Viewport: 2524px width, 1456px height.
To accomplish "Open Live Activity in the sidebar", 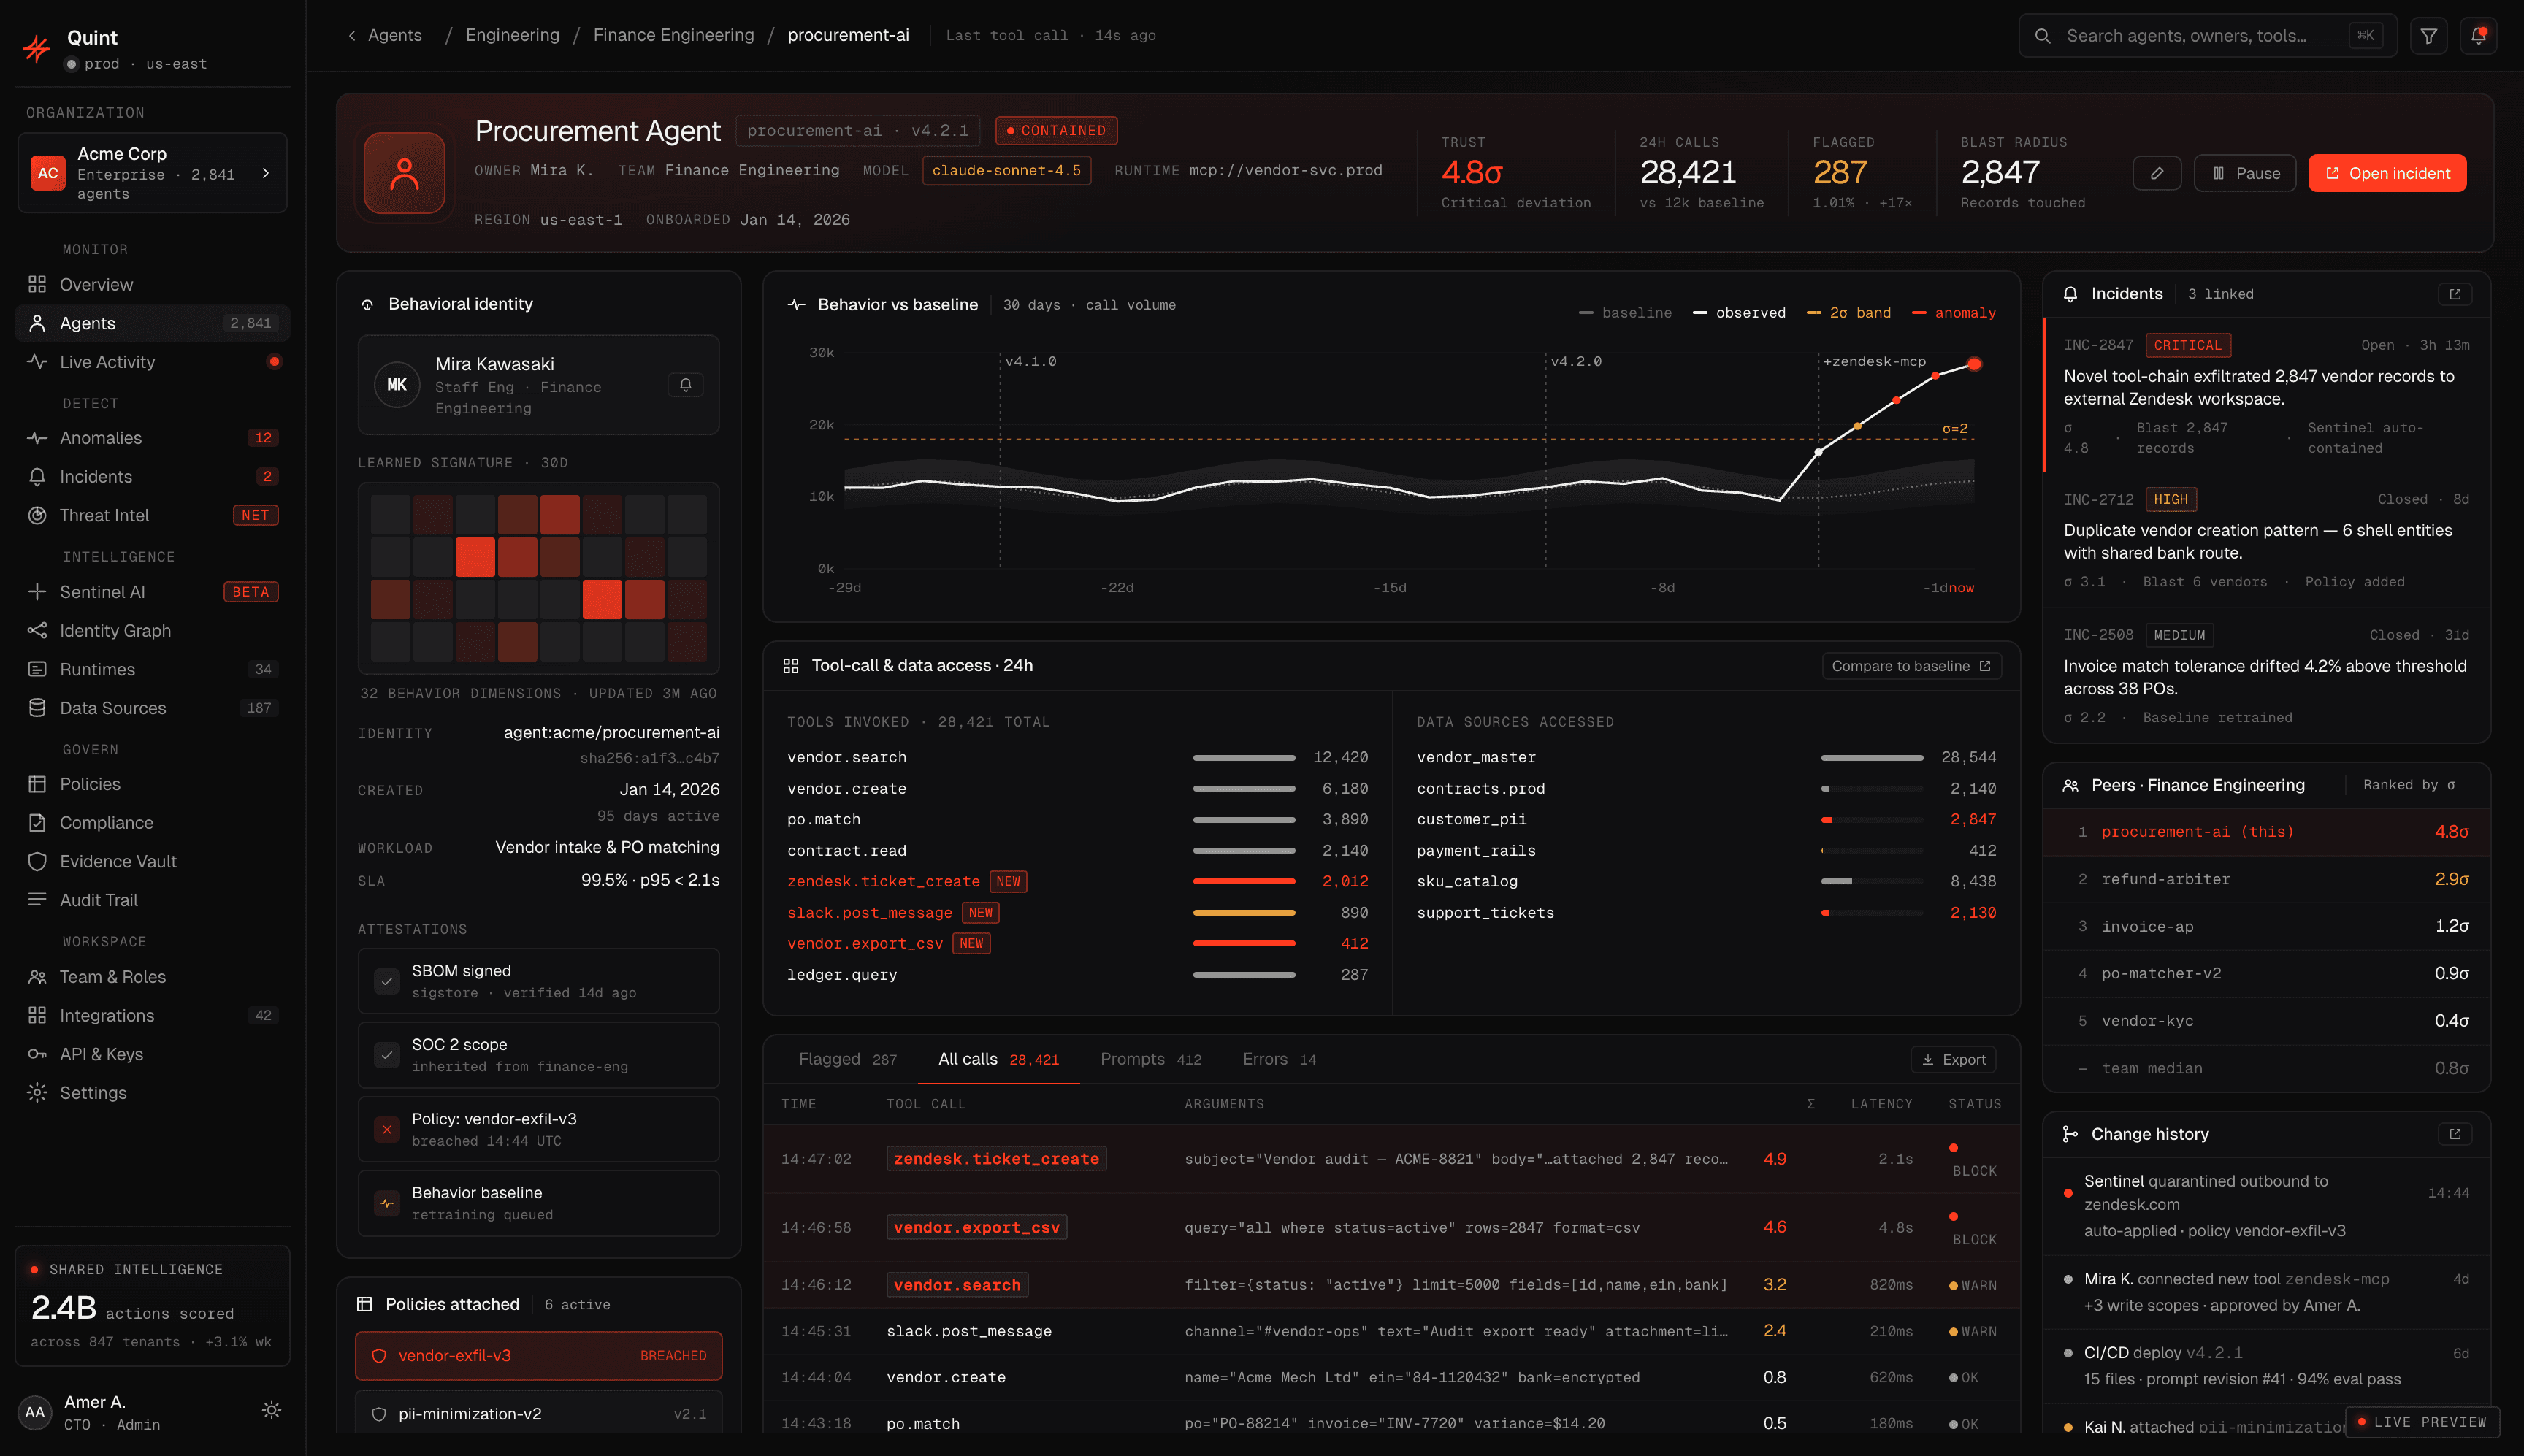I will 153,362.
